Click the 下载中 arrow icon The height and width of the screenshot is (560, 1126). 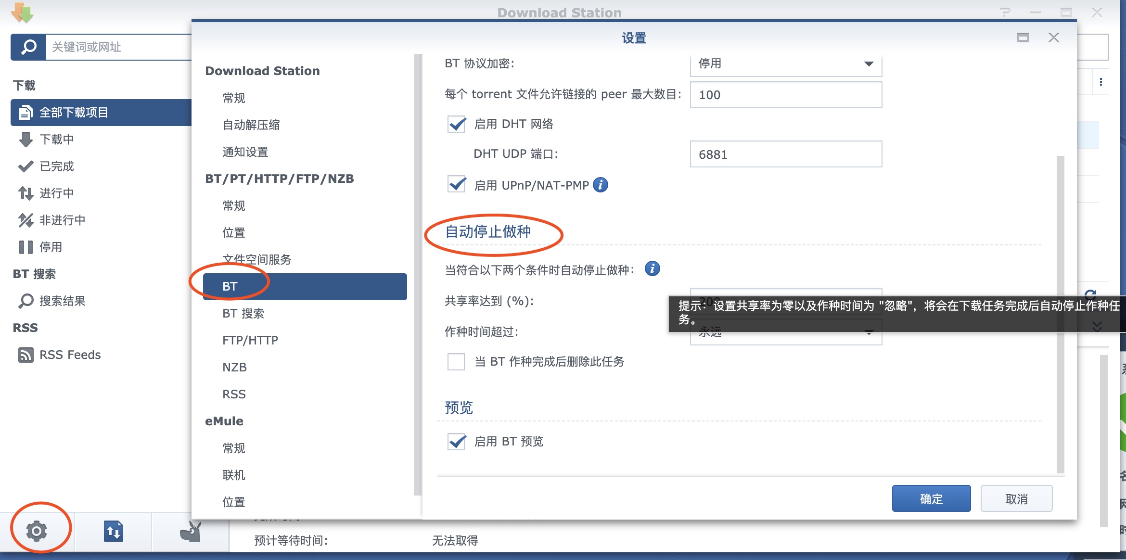26,140
